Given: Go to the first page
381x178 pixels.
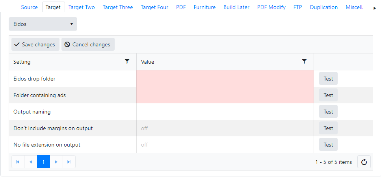Looking at the screenshot, I should [x=18, y=162].
